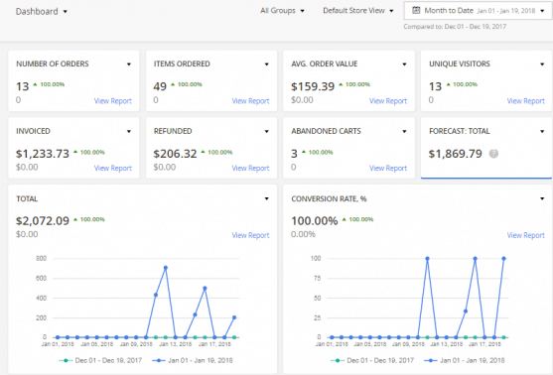The image size is (553, 375).
Task: Click last data point in Conversion Rate chart
Action: (x=504, y=259)
